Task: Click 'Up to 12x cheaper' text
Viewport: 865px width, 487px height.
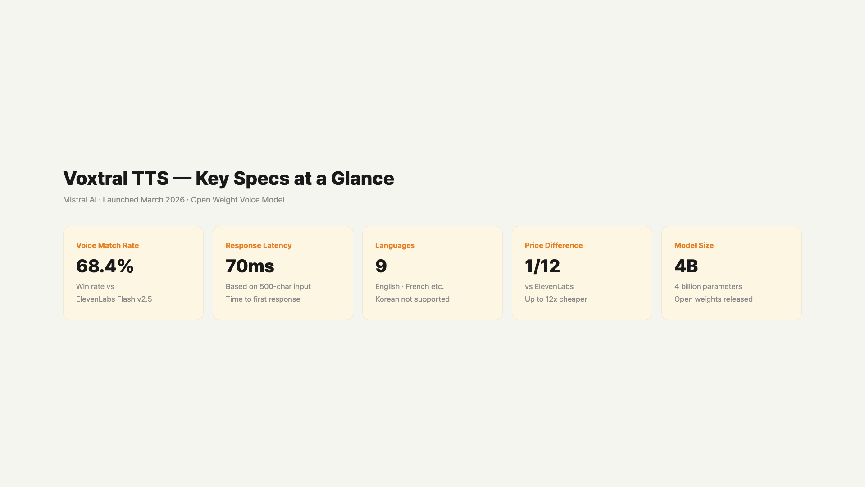Action: coord(556,299)
